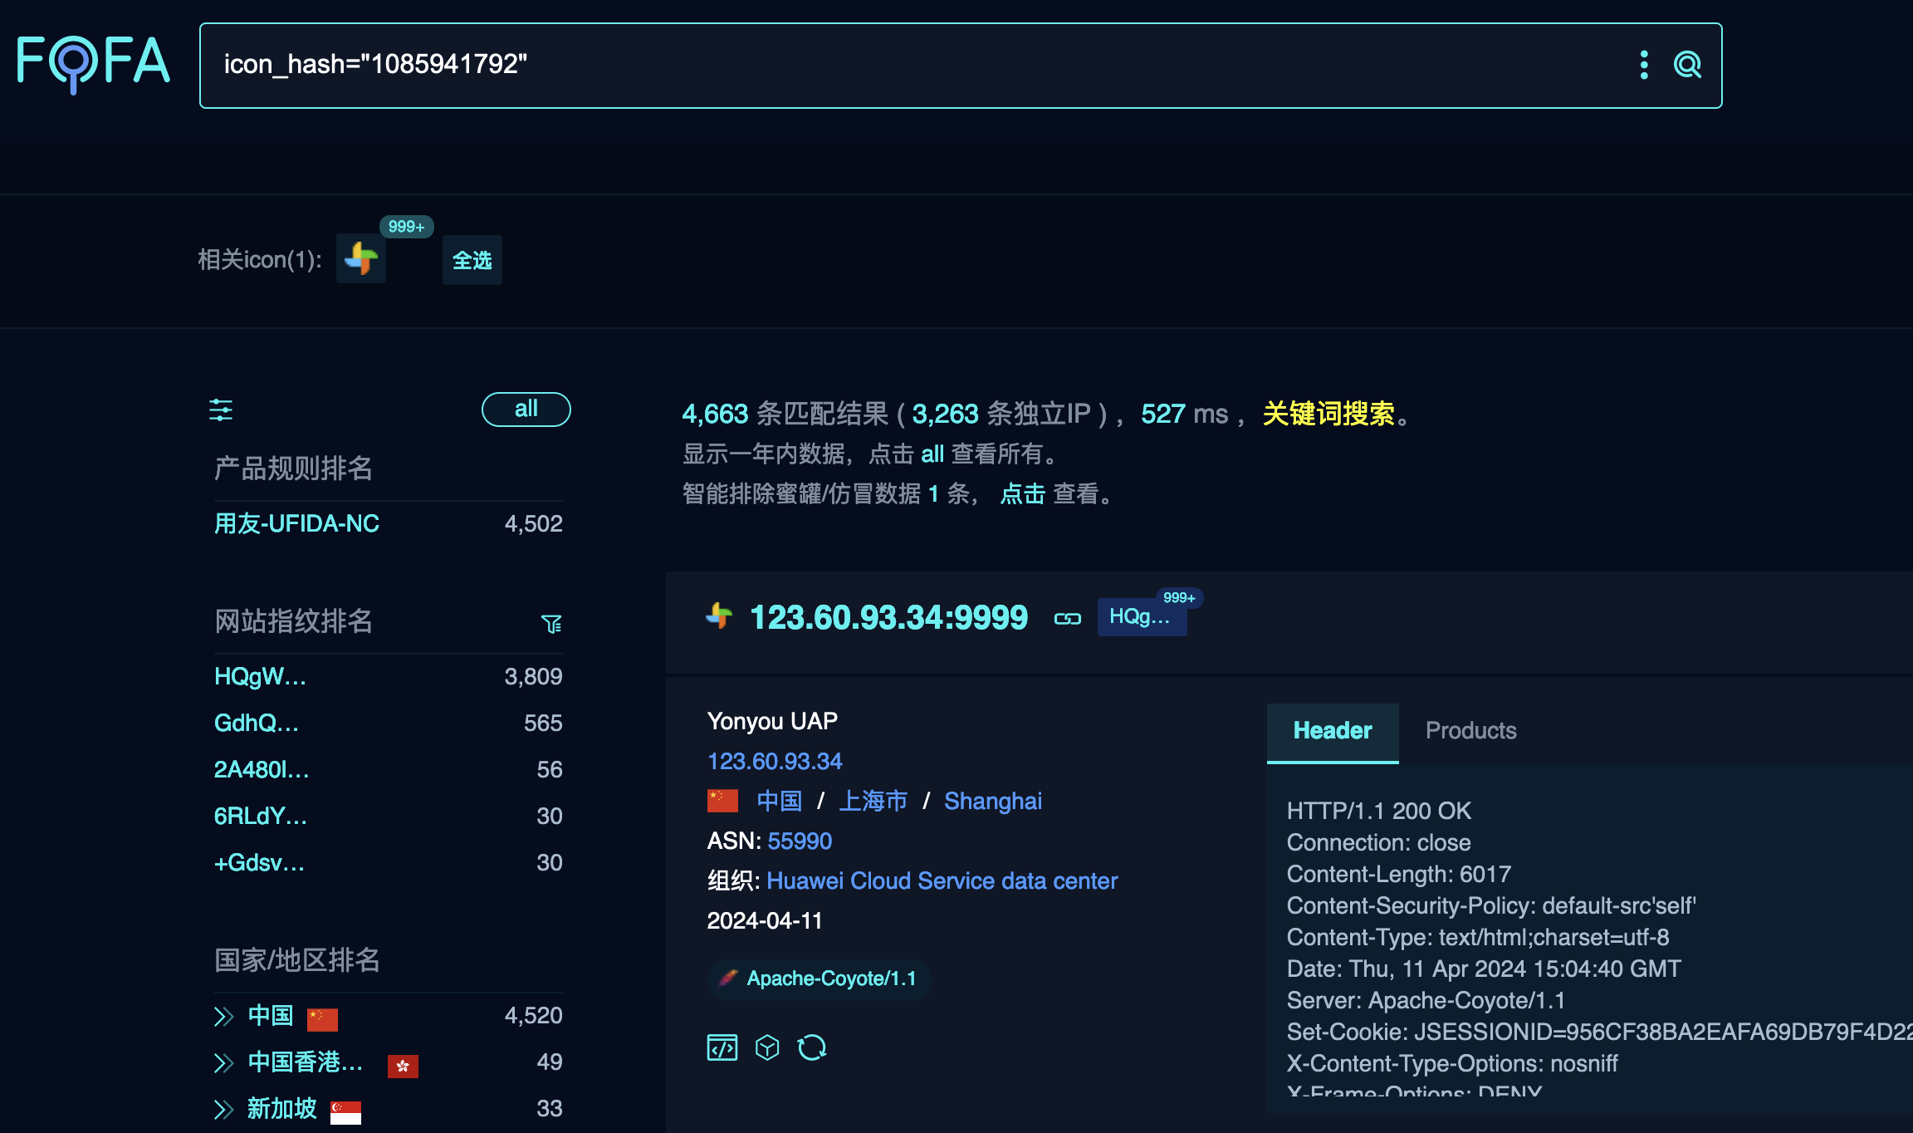Open the three-dot options in the search bar
The image size is (1913, 1133).
pos(1643,65)
